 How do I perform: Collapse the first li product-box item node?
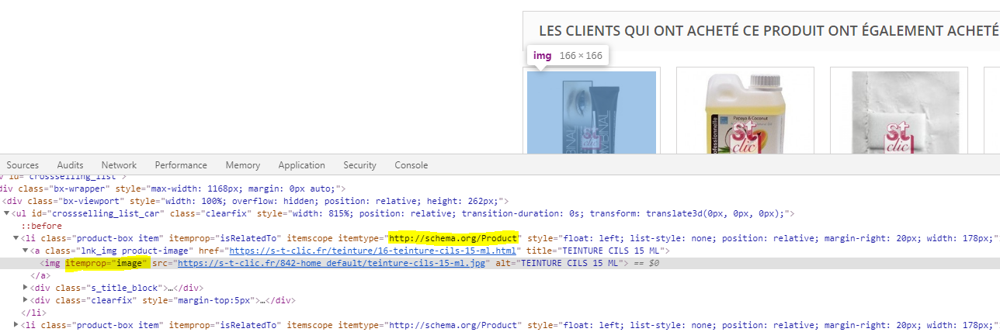[16, 238]
